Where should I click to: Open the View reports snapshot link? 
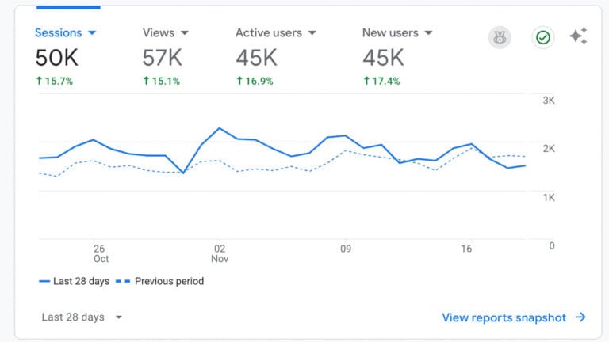pos(504,317)
